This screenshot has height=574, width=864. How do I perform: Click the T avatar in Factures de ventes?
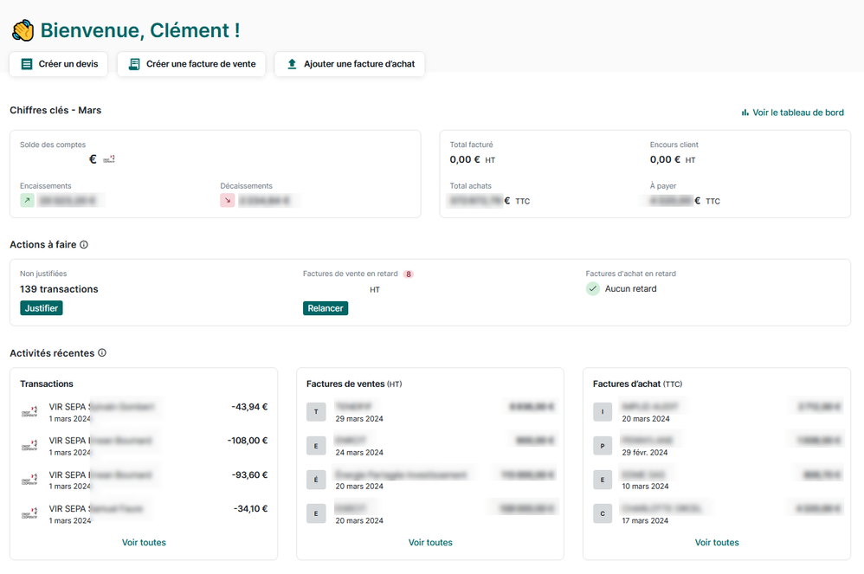(317, 412)
